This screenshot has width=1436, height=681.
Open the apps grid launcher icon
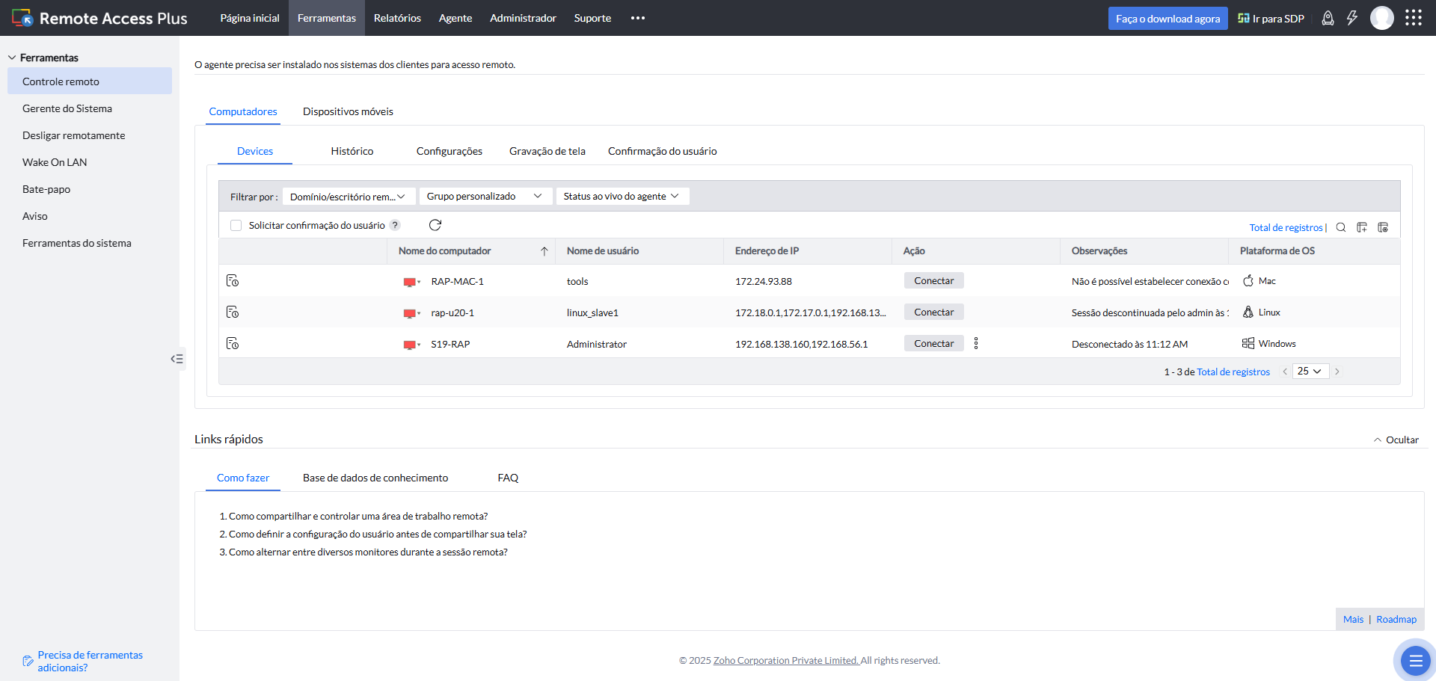click(1413, 18)
